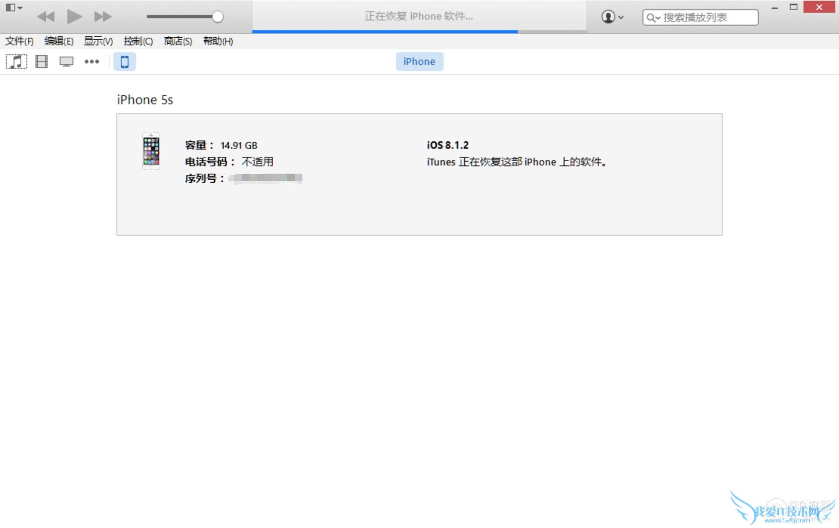This screenshot has width=839, height=528.
Task: Click the iPhone 5s device thumbnail
Action: [x=151, y=151]
